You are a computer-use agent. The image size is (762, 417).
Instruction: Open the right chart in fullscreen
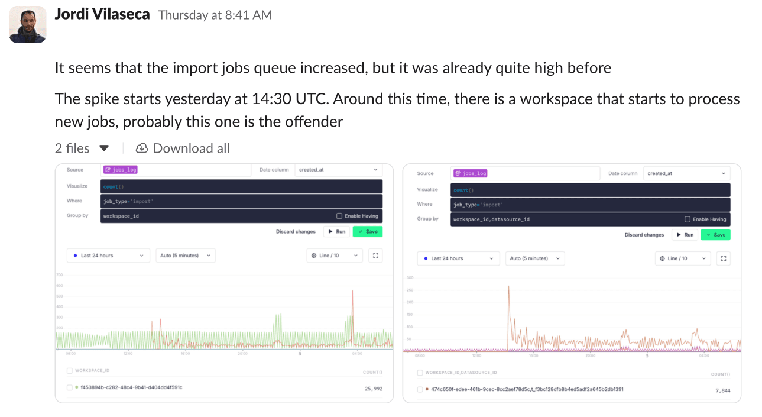pyautogui.click(x=724, y=258)
